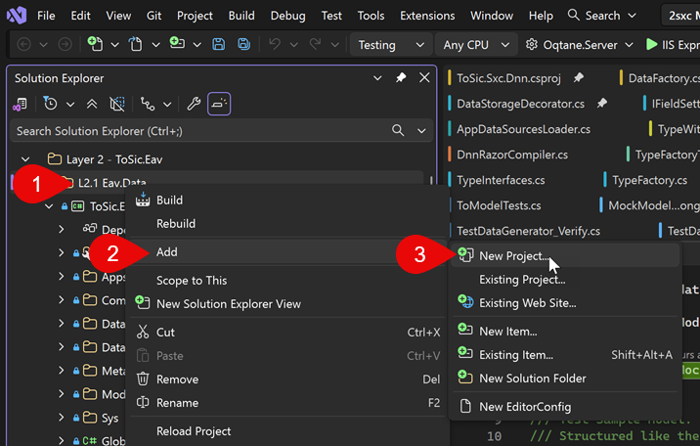700x446 pixels.
Task: Click the Solution Explorer search magnifier icon
Action: (398, 130)
